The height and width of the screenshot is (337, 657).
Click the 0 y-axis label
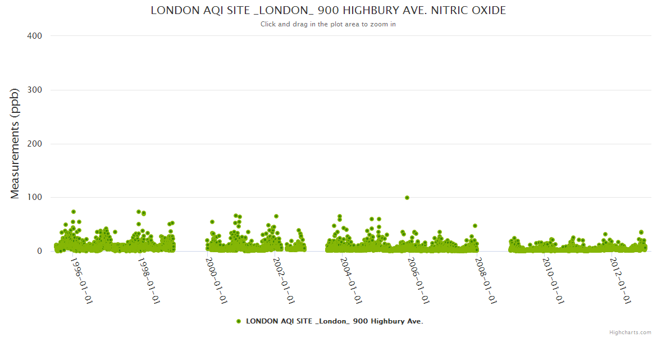39,251
